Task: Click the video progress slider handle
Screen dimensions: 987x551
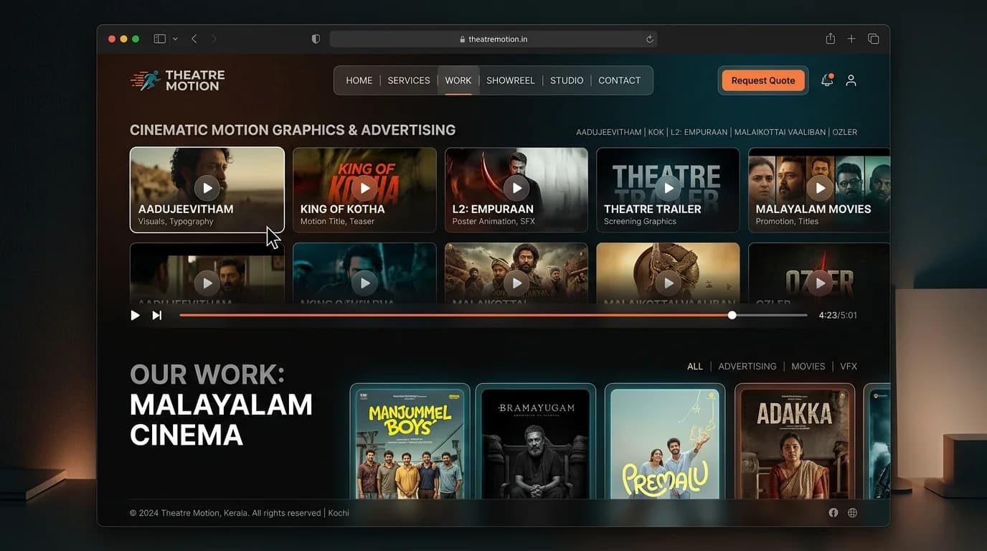Action: coord(732,315)
